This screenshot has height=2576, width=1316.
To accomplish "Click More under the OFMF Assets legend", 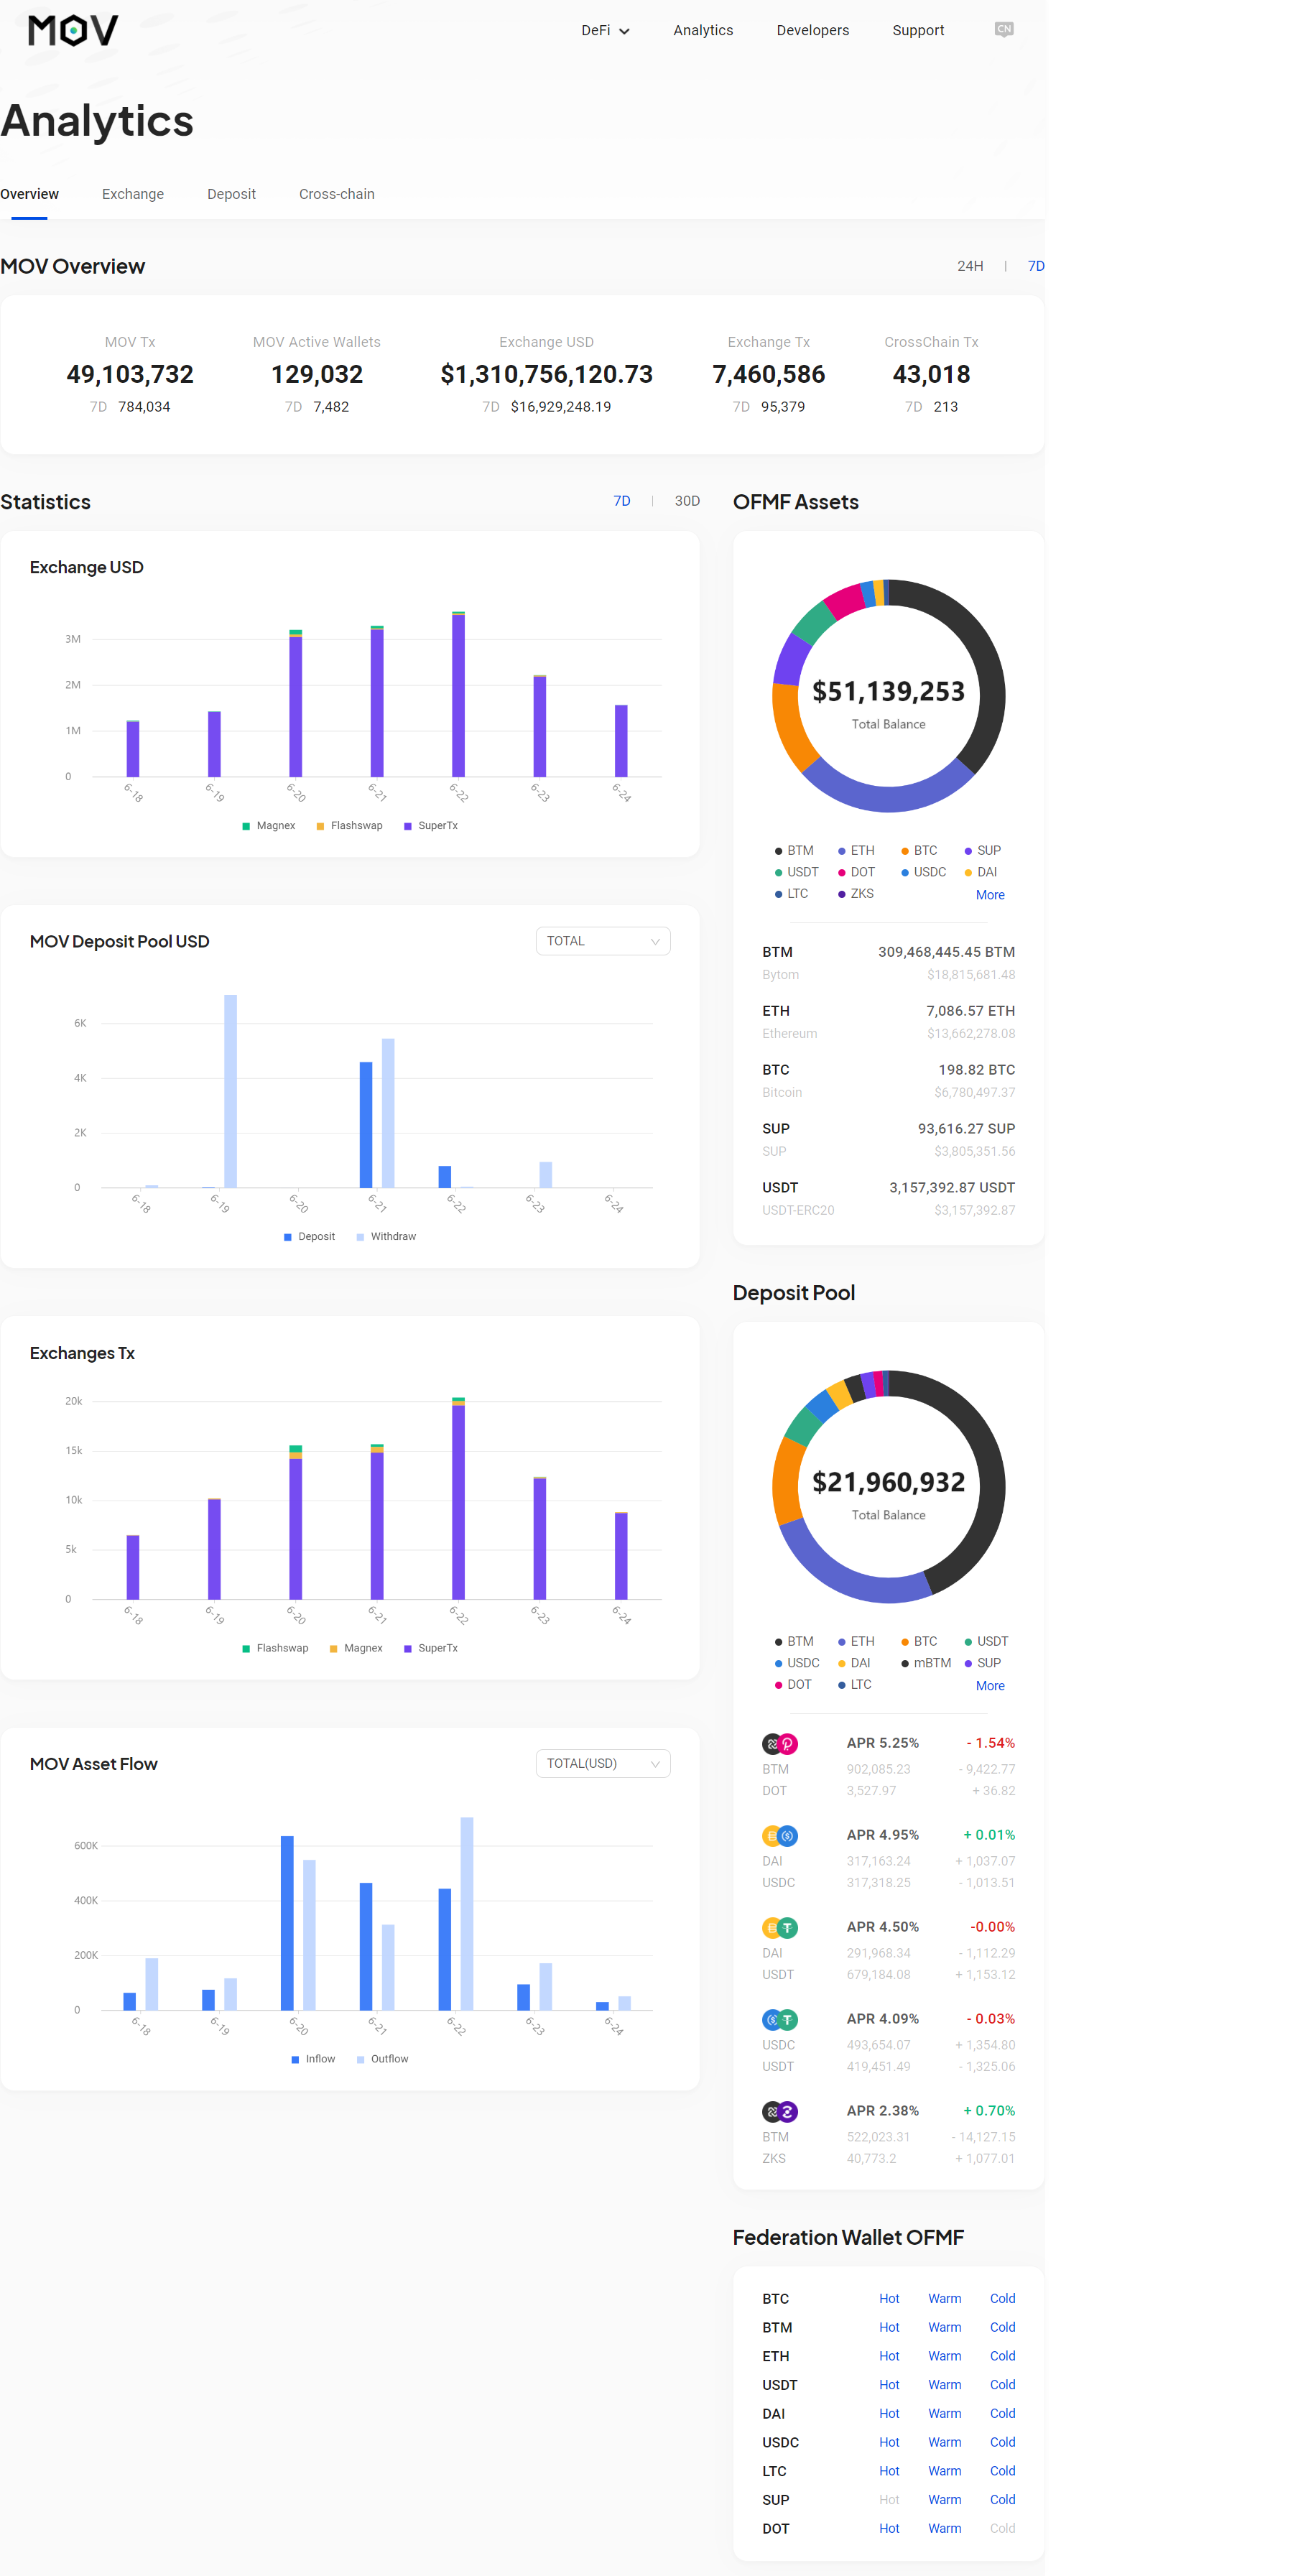I will [x=990, y=894].
